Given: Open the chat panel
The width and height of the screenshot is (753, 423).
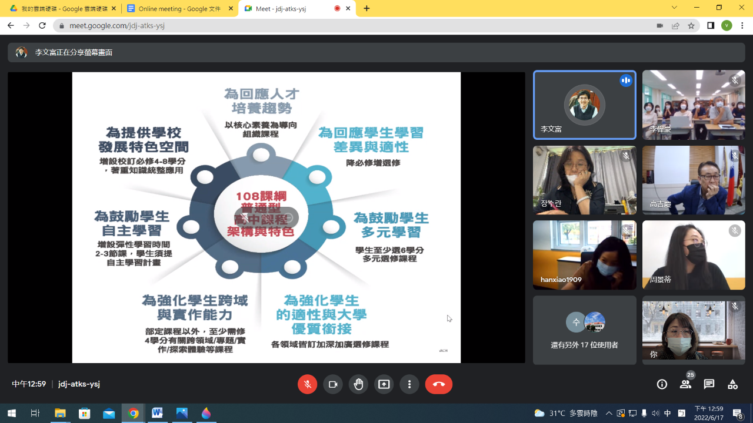Looking at the screenshot, I should 709,384.
